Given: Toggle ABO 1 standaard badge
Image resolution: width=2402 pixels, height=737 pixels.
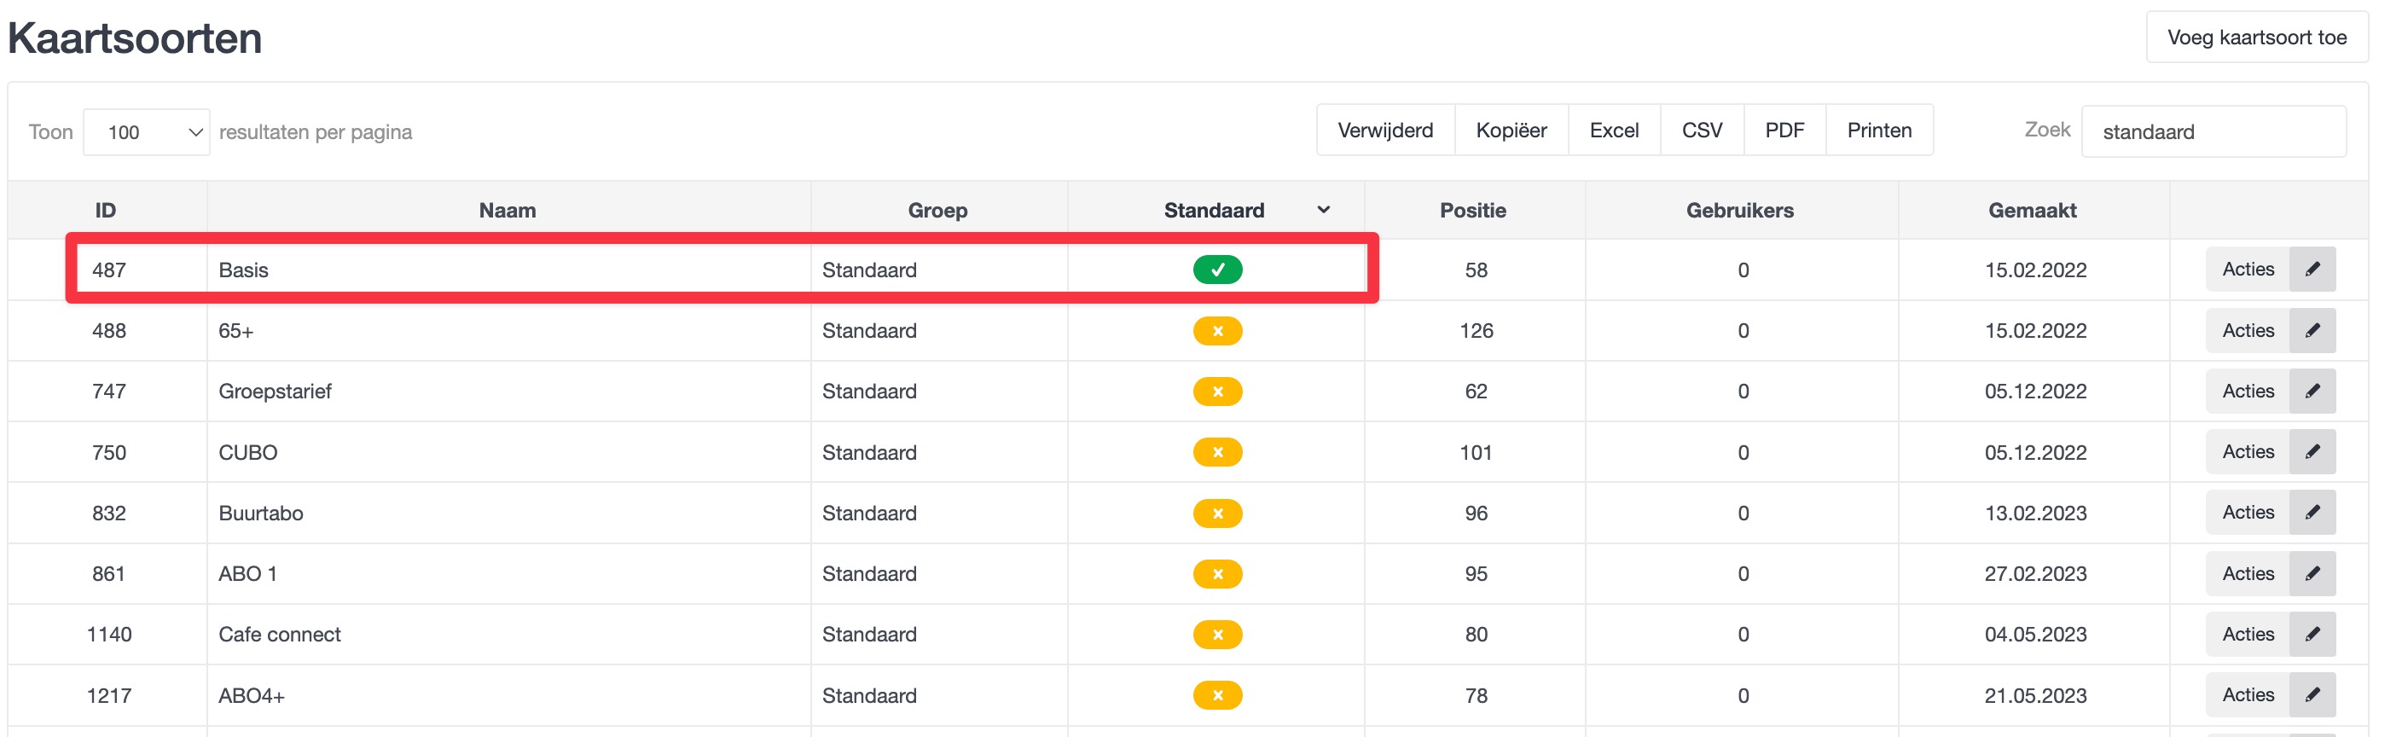Looking at the screenshot, I should point(1217,574).
